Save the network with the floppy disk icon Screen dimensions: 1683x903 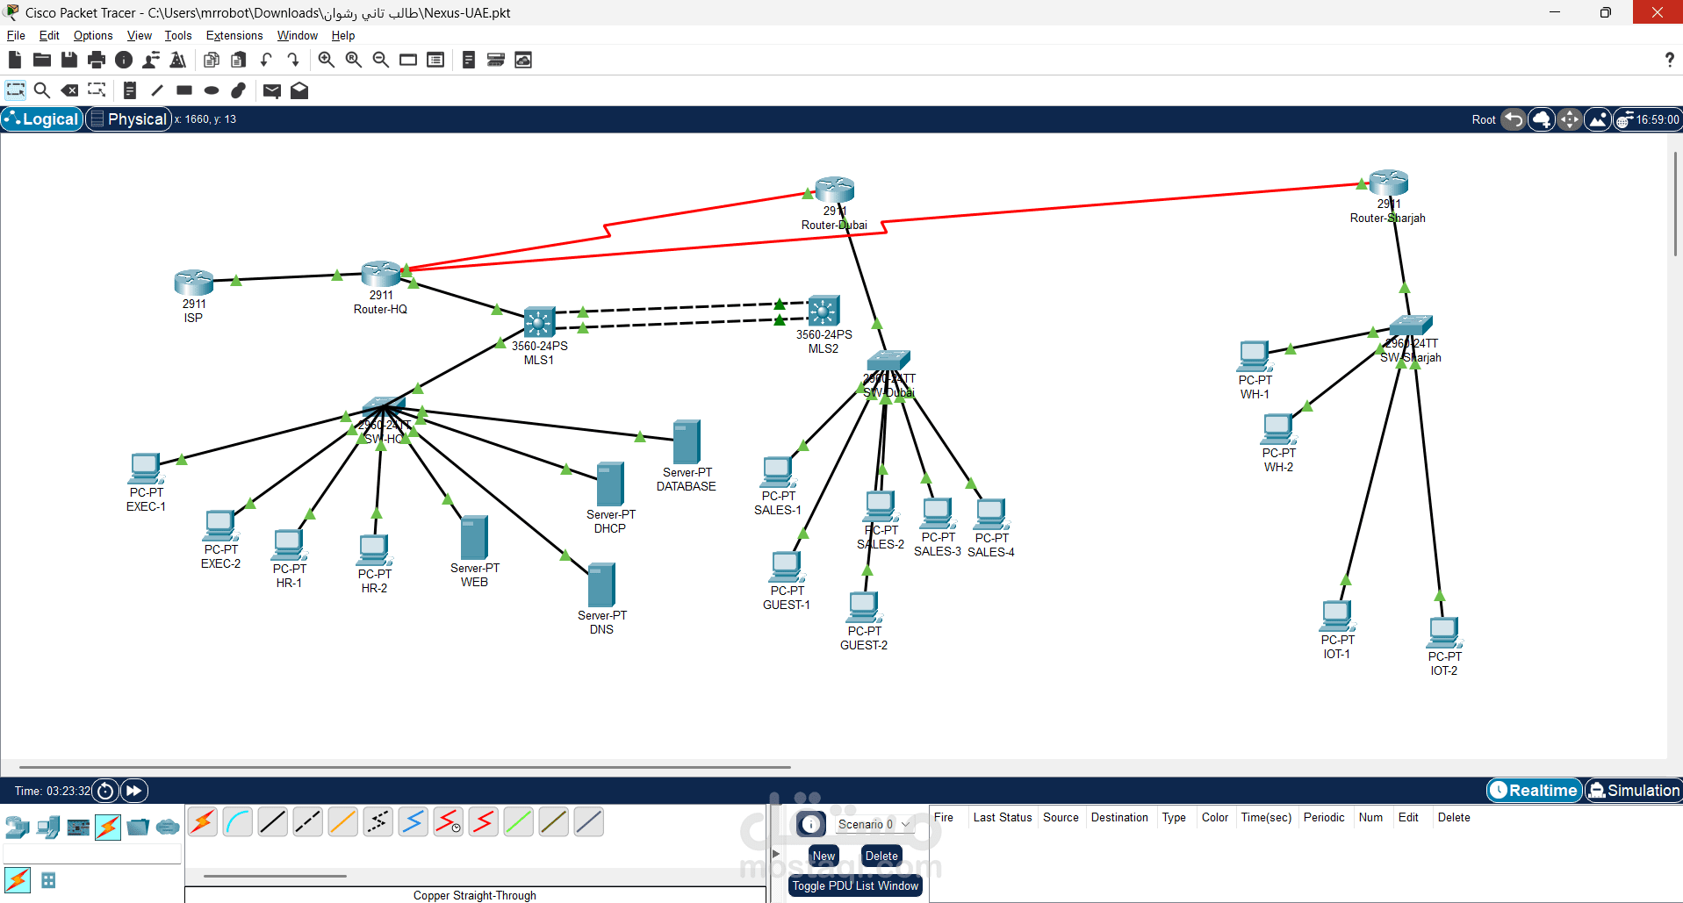coord(69,60)
